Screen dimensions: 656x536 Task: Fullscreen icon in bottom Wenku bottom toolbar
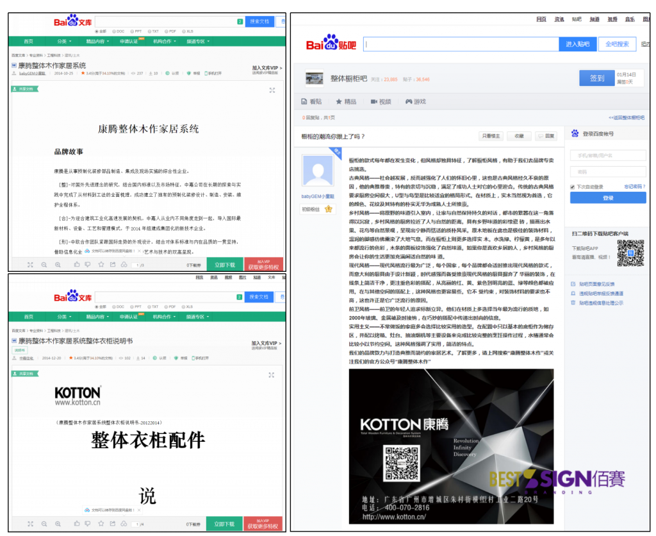(x=30, y=523)
